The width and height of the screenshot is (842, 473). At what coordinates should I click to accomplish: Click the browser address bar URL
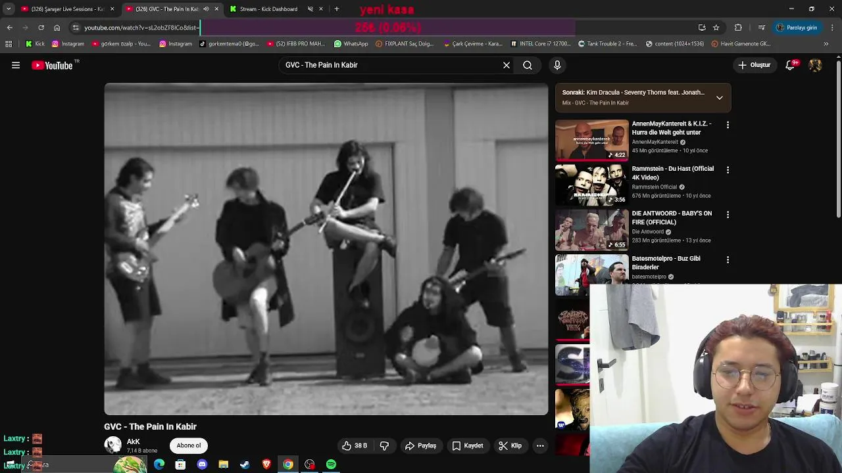[x=140, y=28]
